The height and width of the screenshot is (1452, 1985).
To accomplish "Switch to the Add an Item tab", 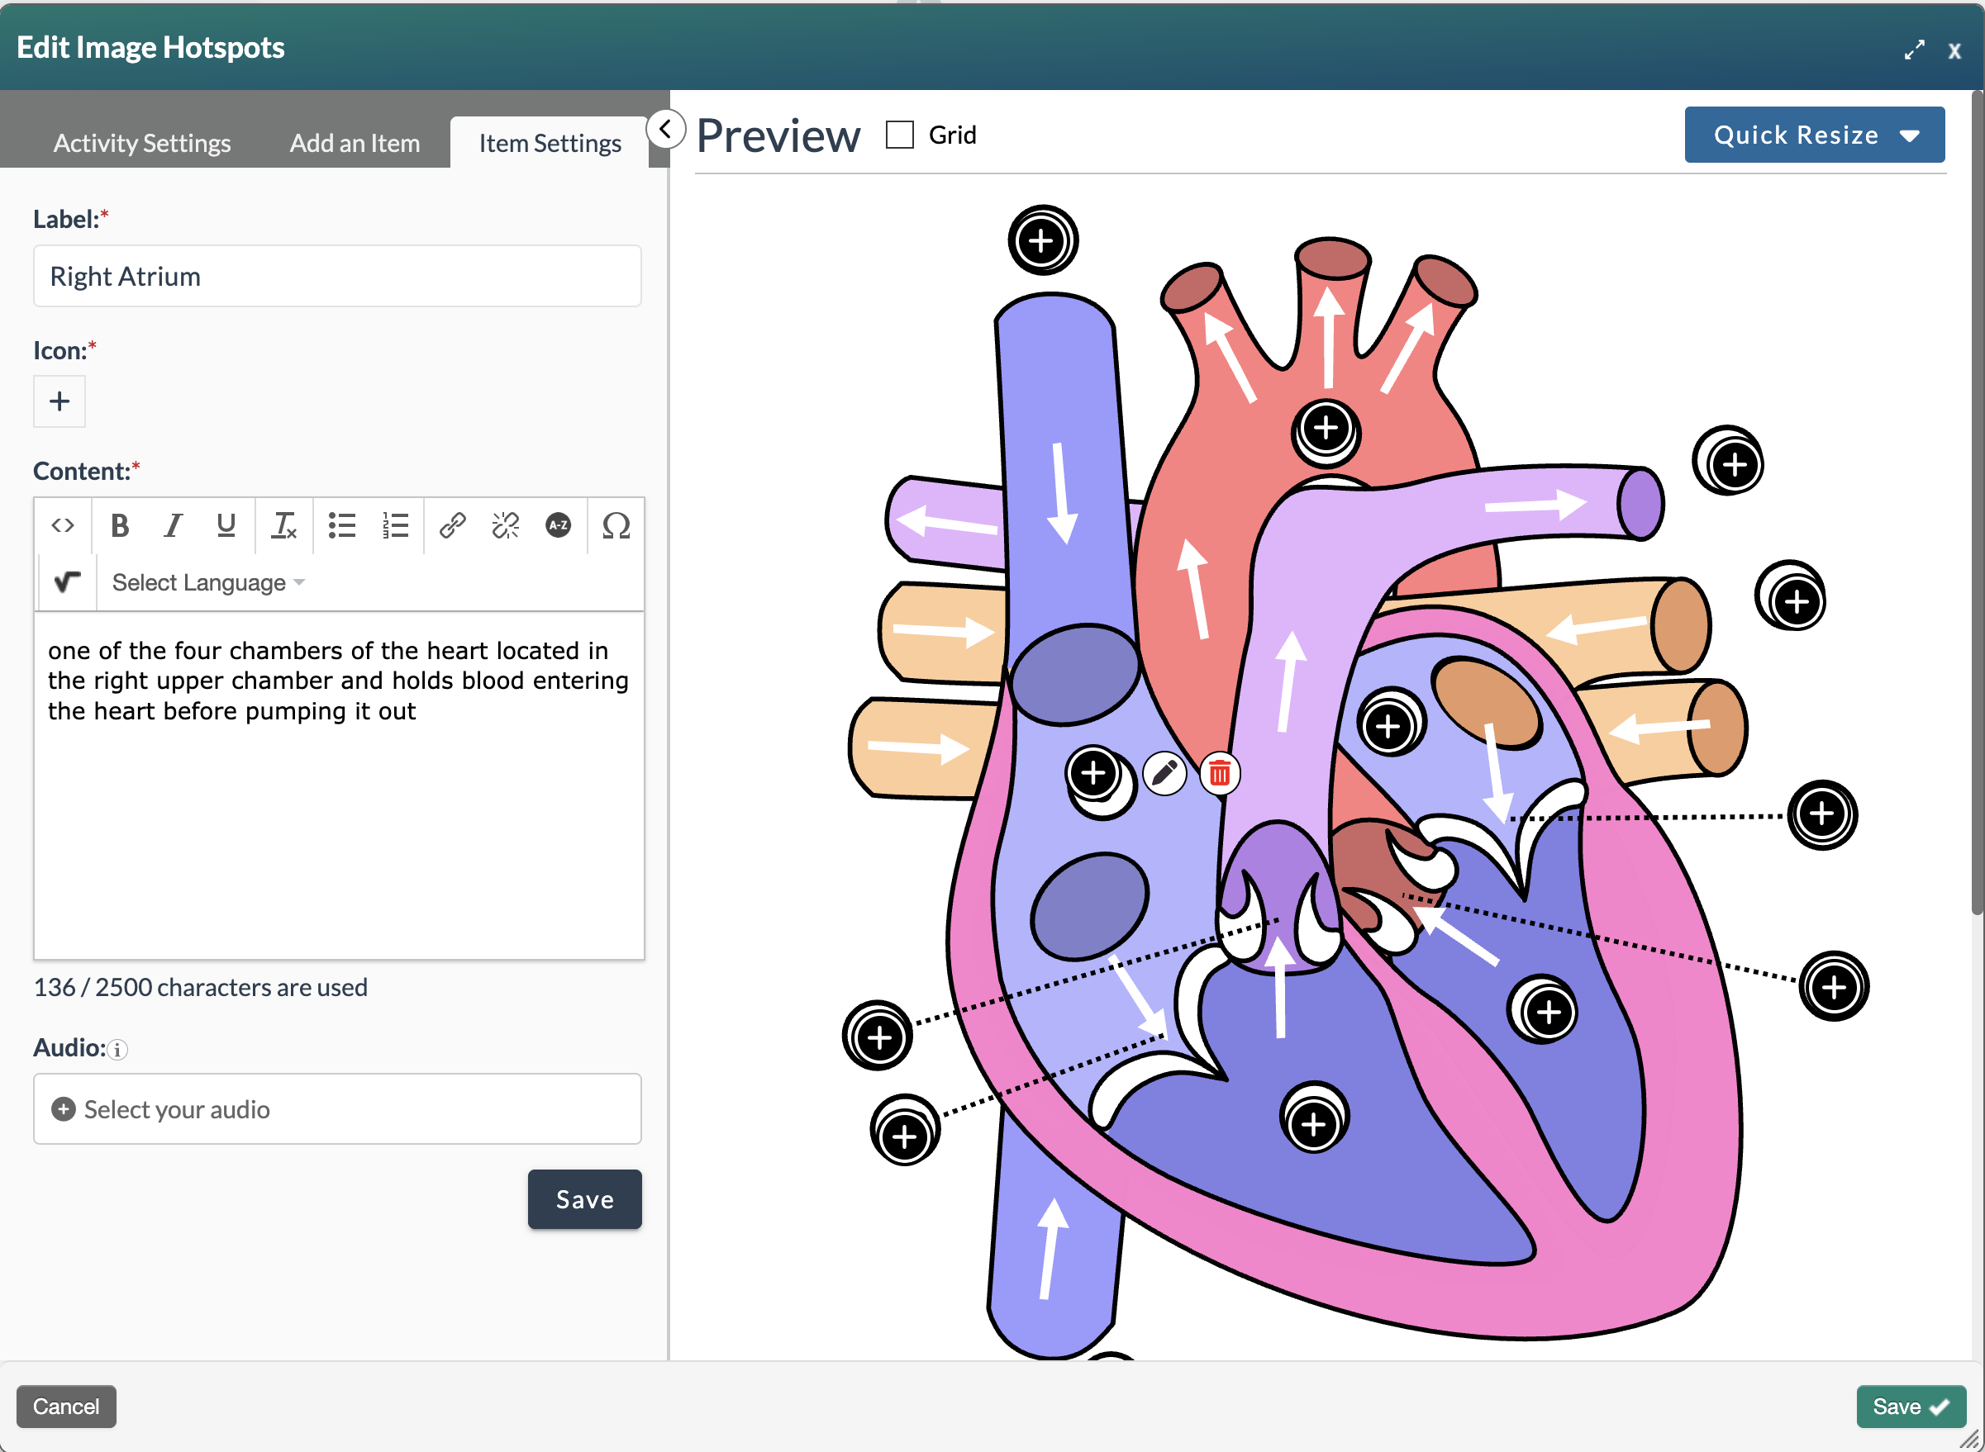I will click(x=355, y=143).
